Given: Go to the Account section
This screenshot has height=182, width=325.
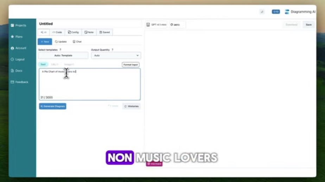Looking at the screenshot, I should click(x=18, y=48).
